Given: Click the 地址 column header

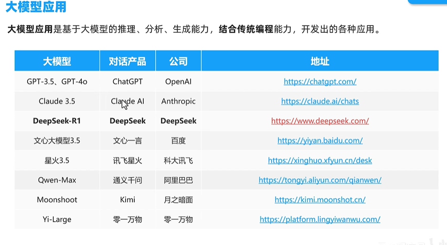Looking at the screenshot, I should tap(320, 61).
